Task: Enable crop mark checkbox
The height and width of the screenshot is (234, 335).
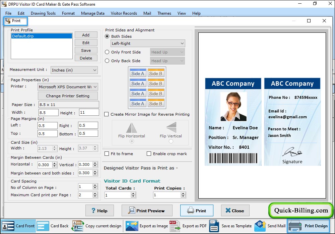Action: click(149, 154)
